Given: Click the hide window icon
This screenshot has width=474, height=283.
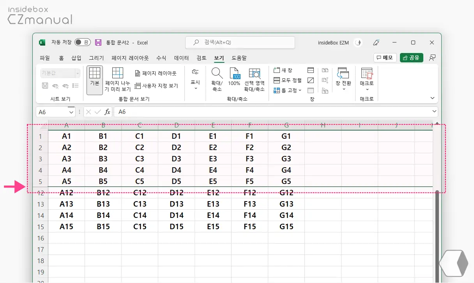Looking at the screenshot, I should tap(311, 80).
